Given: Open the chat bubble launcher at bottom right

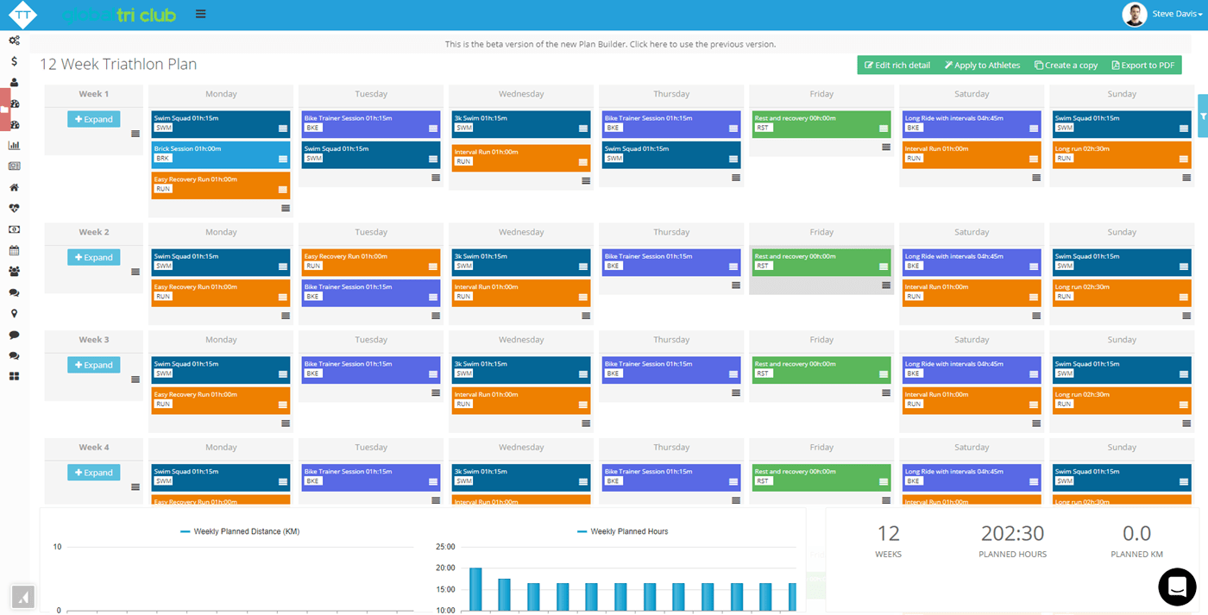Looking at the screenshot, I should 1176,587.
